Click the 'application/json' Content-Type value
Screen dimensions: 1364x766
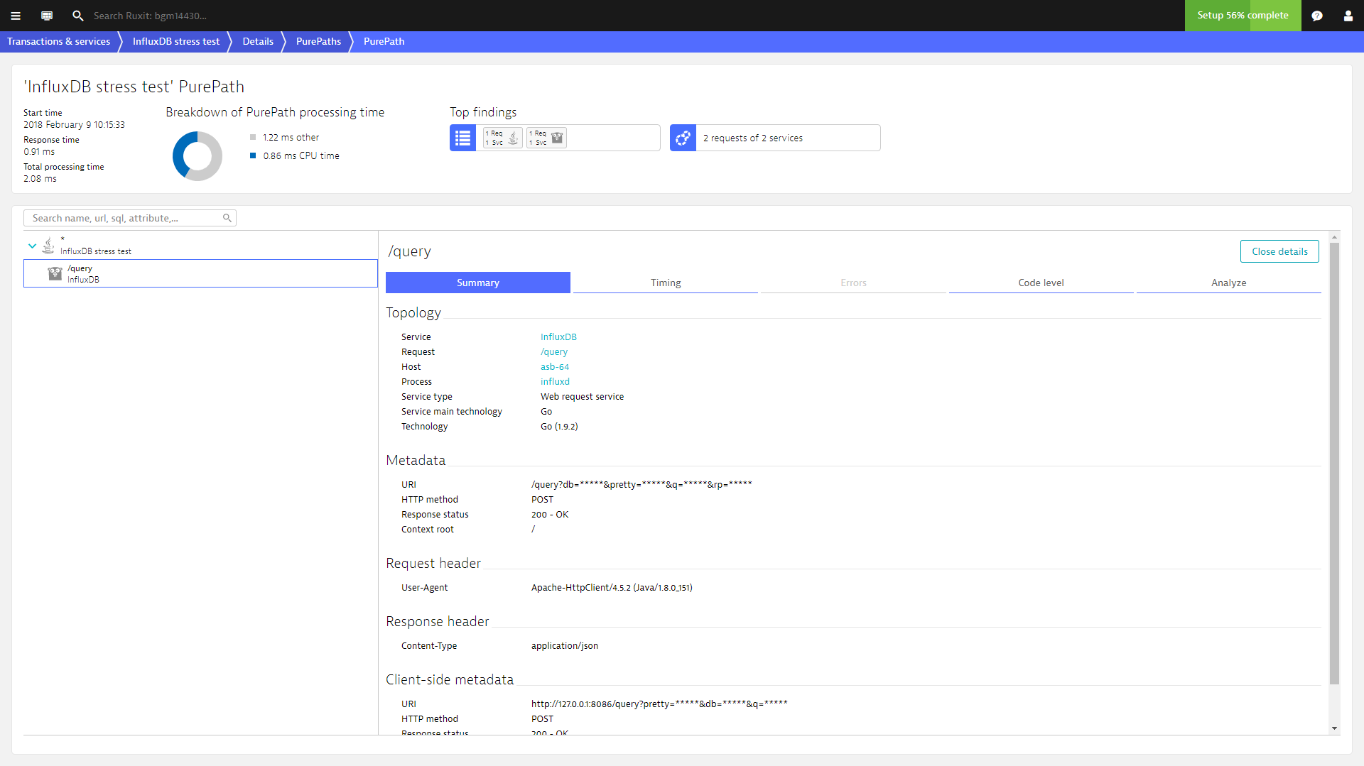[565, 646]
